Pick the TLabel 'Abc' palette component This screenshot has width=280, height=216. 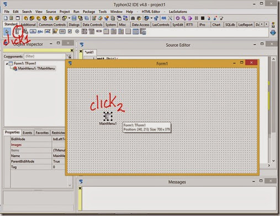(40, 31)
